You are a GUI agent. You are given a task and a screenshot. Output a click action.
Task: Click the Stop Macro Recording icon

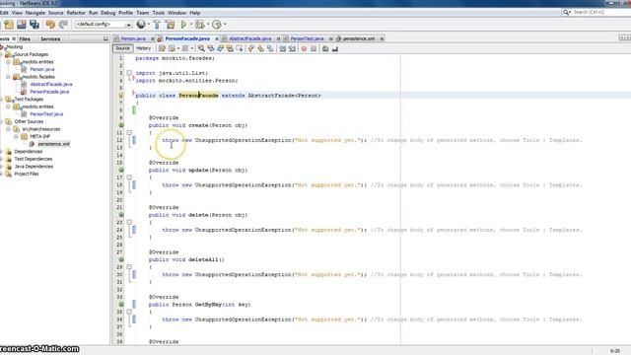coord(314,48)
